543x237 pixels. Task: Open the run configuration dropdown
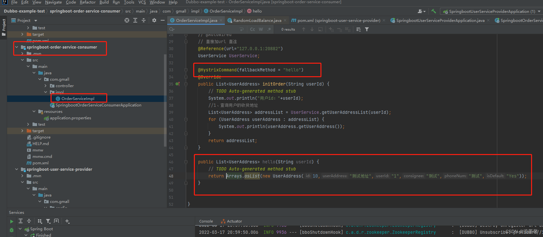coord(492,11)
